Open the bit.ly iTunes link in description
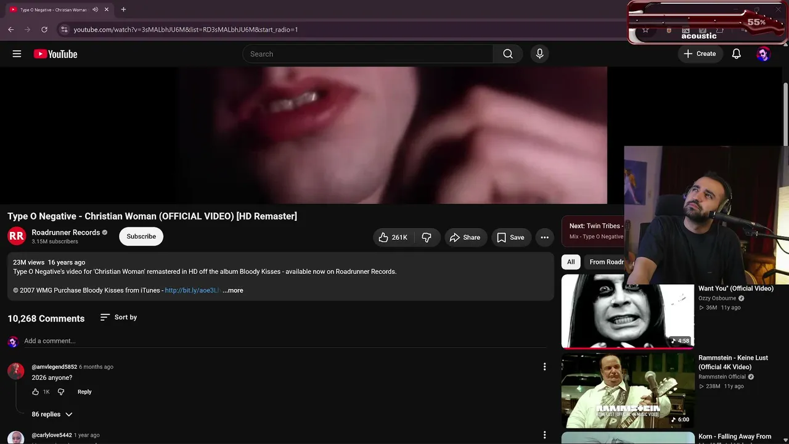The width and height of the screenshot is (789, 444). click(192, 290)
